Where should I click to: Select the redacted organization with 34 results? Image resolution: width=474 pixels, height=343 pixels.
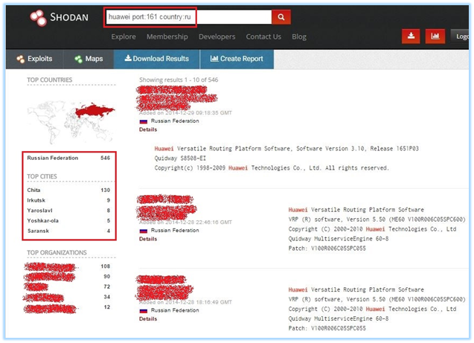pyautogui.click(x=67, y=298)
